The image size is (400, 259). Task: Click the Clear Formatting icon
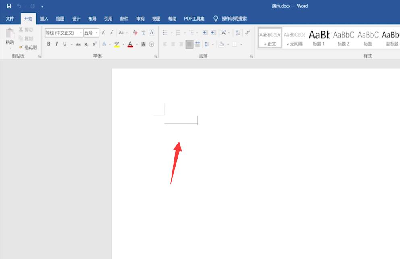tap(135, 33)
